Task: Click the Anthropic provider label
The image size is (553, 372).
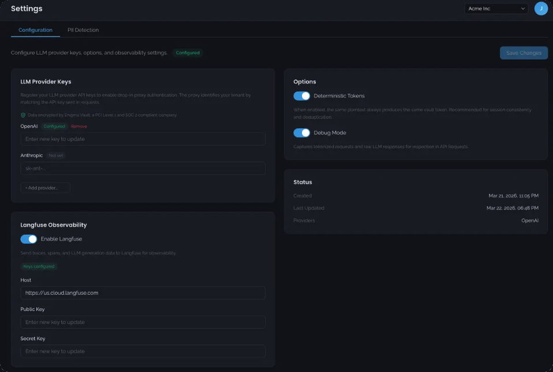Action: coord(31,155)
